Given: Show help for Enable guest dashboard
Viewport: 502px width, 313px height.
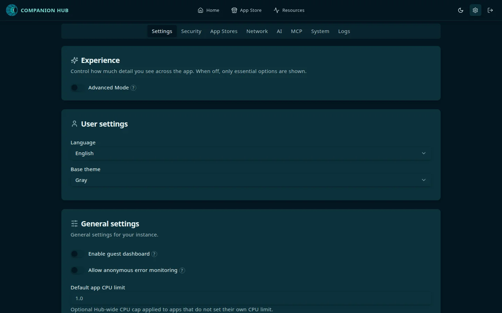Looking at the screenshot, I should 154,254.
